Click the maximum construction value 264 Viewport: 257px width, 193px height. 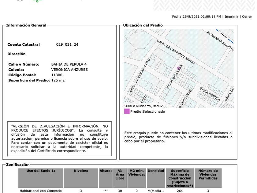[x=180, y=191]
